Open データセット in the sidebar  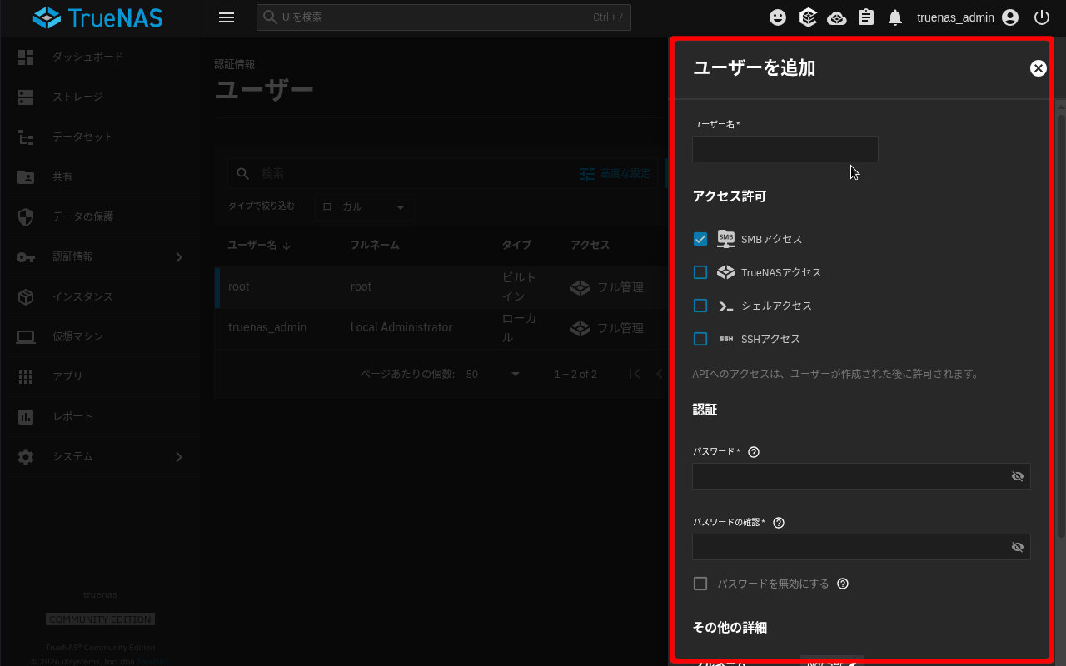click(x=100, y=137)
